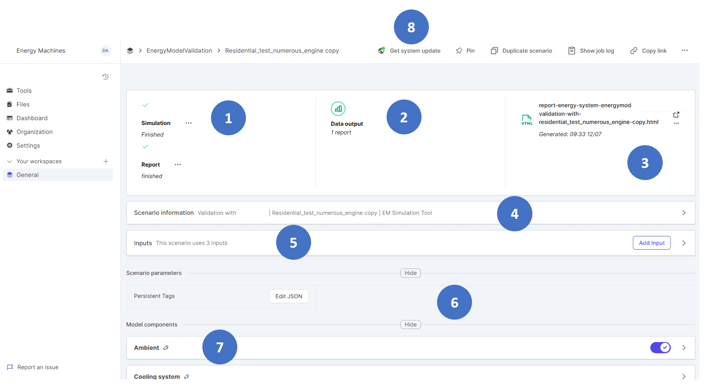Click EnergyModelValidation in the breadcrumb
The image size is (705, 389).
[x=179, y=51]
